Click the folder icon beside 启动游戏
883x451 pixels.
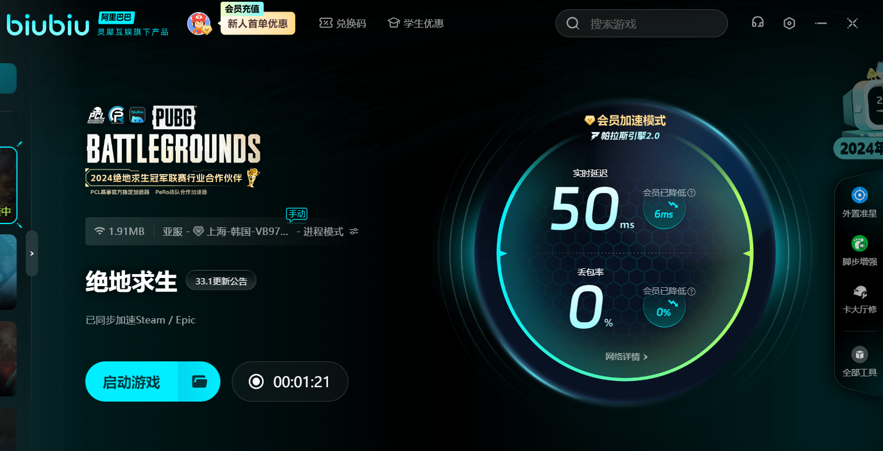[199, 381]
